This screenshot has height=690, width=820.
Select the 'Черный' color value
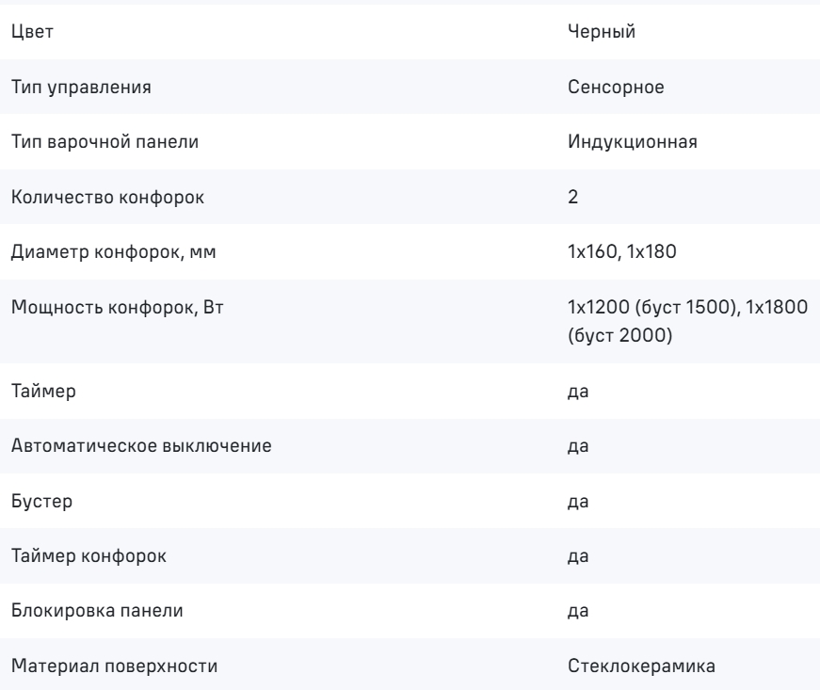click(x=602, y=32)
